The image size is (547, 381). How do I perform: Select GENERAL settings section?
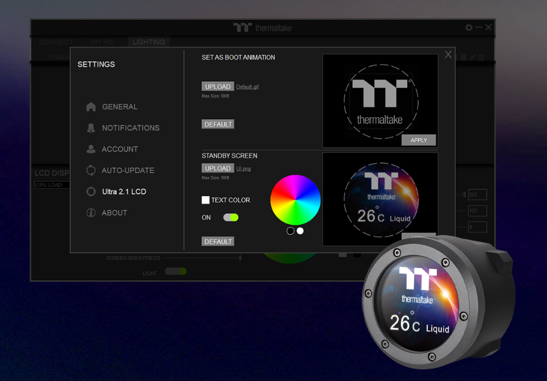(x=120, y=107)
